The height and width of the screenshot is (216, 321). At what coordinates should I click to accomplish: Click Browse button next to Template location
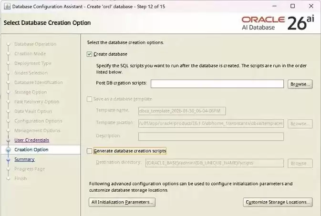point(300,123)
